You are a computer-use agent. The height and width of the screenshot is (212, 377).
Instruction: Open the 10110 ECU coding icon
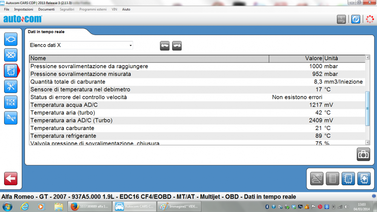11,118
